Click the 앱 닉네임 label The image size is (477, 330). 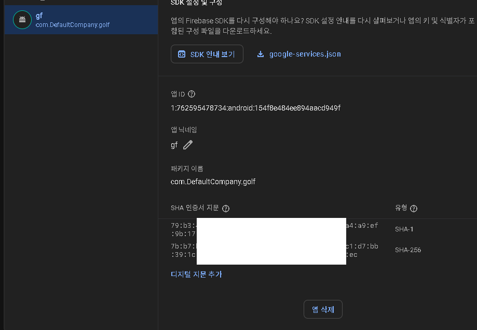click(x=184, y=130)
